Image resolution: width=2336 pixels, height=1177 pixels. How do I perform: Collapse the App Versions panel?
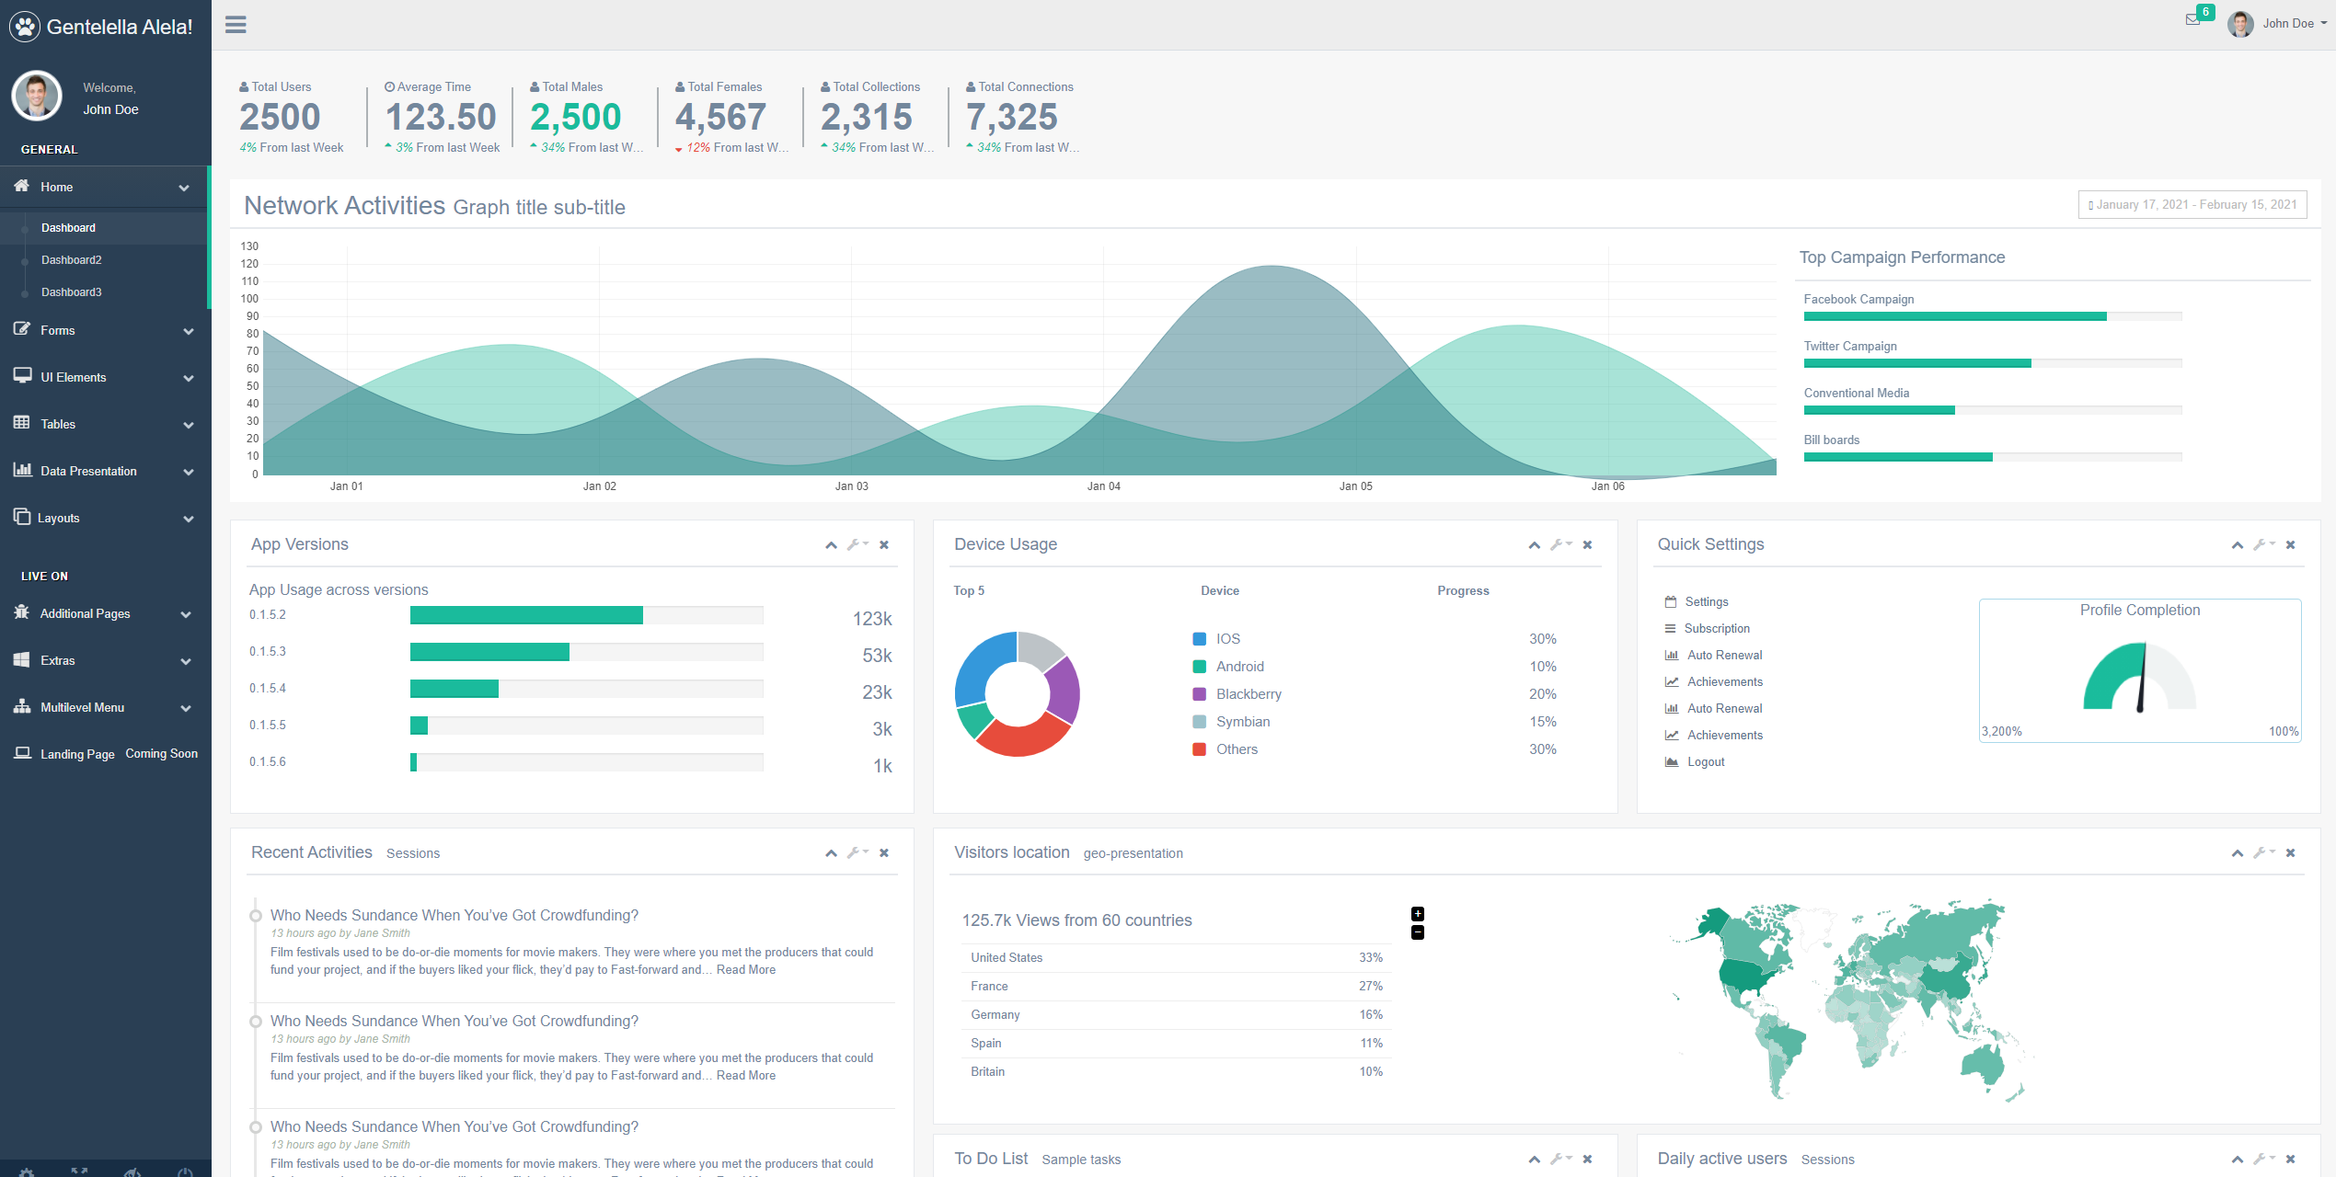[831, 544]
